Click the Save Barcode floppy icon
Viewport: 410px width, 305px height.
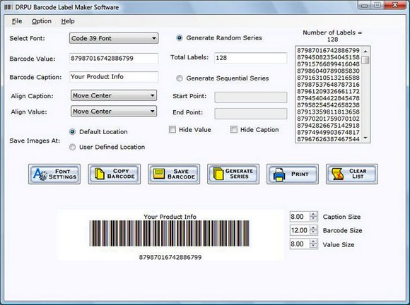point(159,174)
